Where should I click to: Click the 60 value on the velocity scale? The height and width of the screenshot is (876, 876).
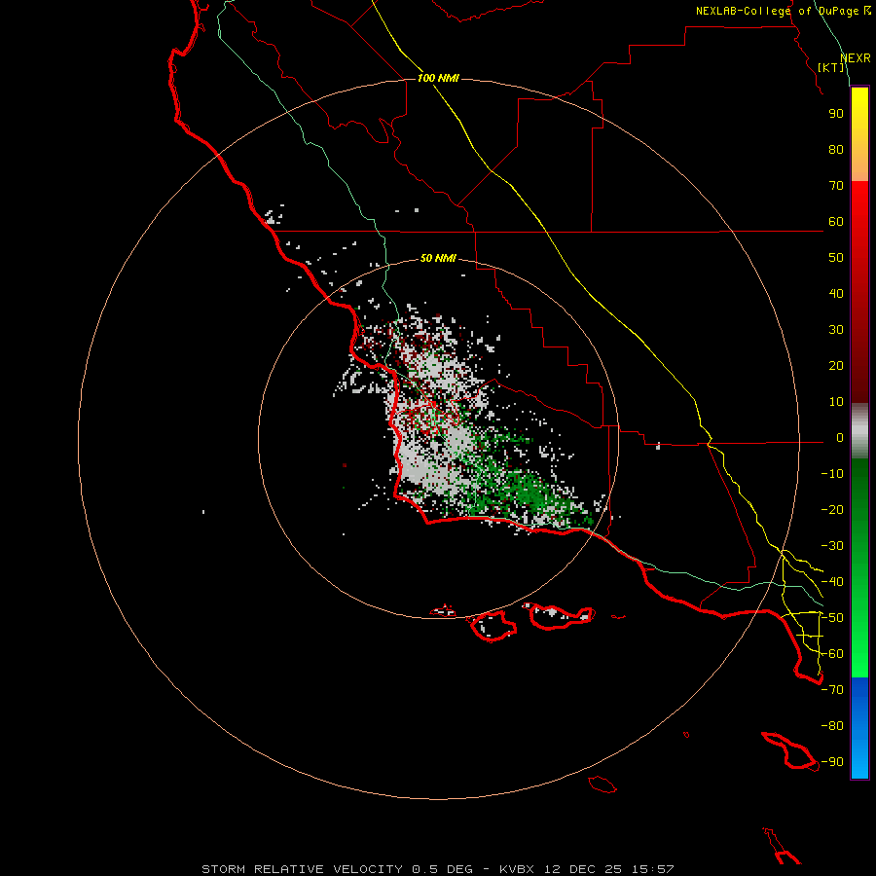click(x=836, y=221)
